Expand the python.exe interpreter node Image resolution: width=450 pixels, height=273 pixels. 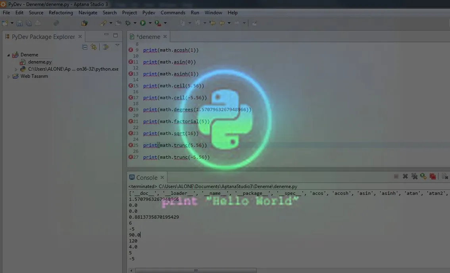pos(16,69)
